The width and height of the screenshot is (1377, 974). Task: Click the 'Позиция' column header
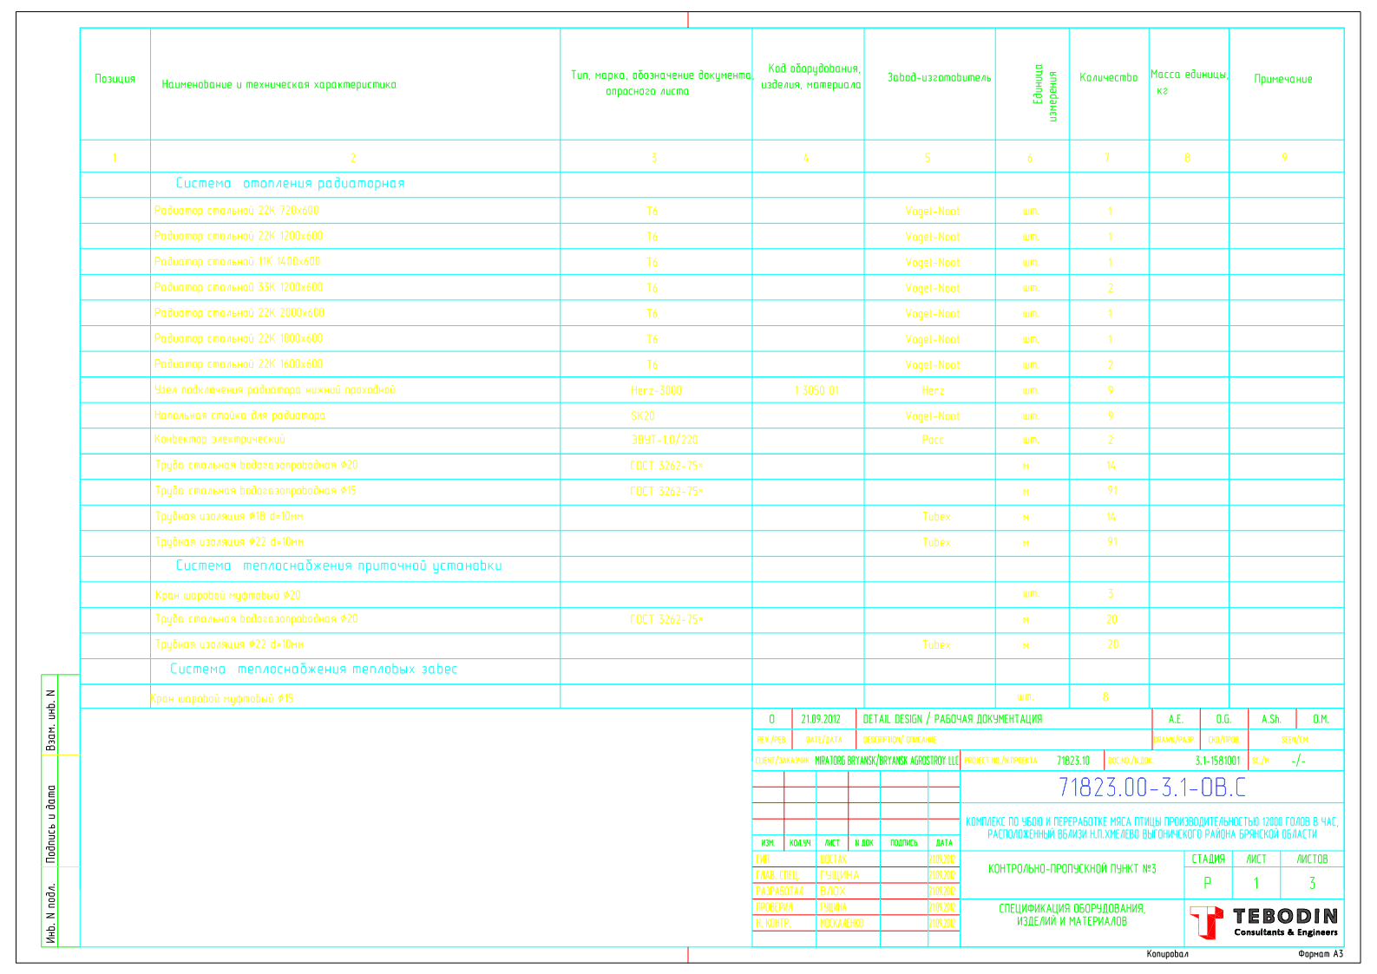[x=115, y=79]
